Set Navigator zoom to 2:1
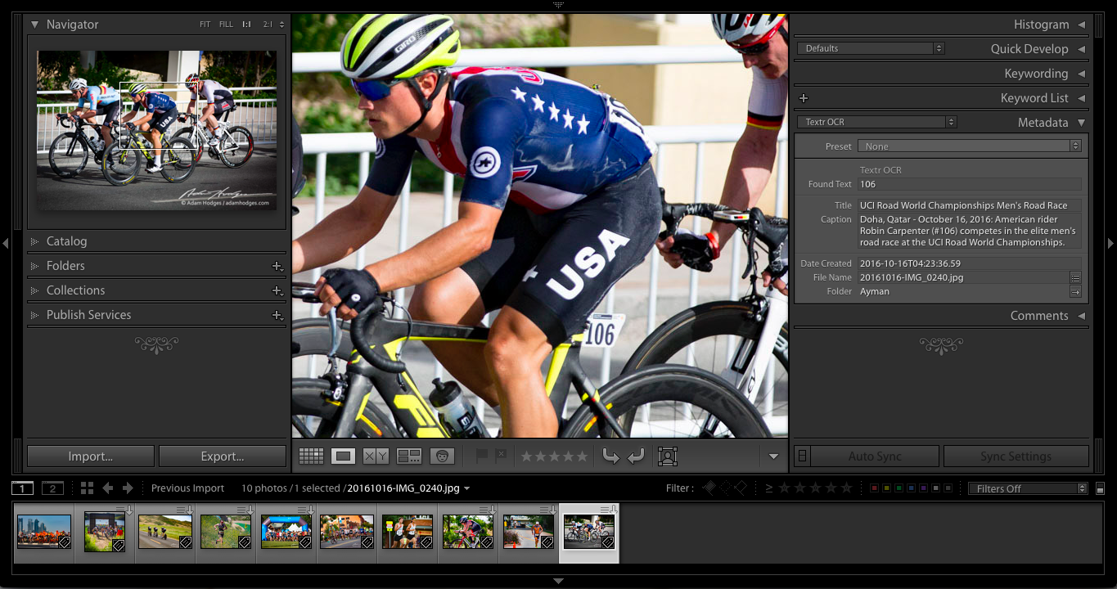 tap(268, 25)
